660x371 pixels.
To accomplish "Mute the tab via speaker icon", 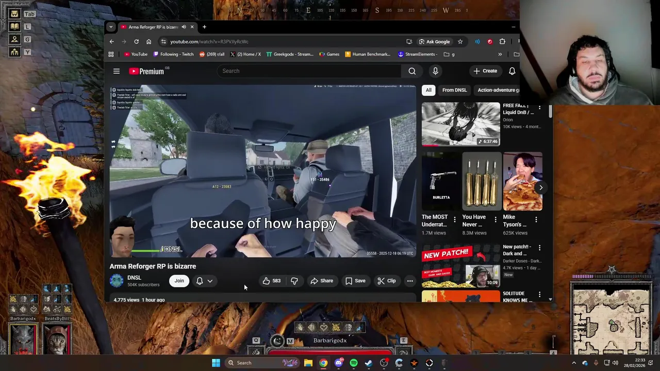I will 184,27.
